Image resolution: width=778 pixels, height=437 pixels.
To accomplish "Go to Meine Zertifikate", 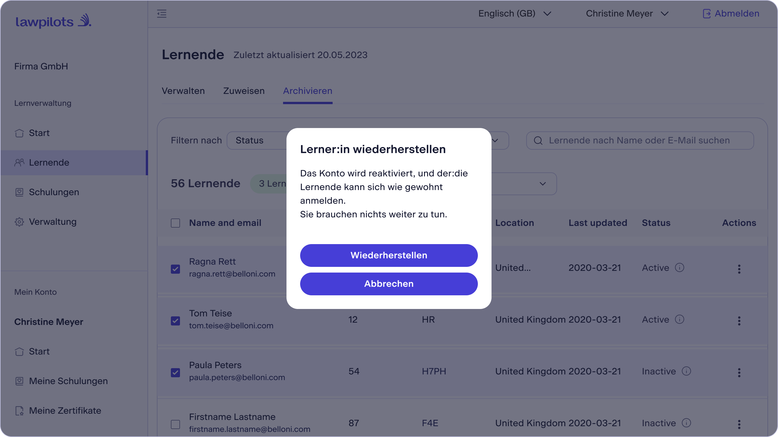I will coord(74,411).
